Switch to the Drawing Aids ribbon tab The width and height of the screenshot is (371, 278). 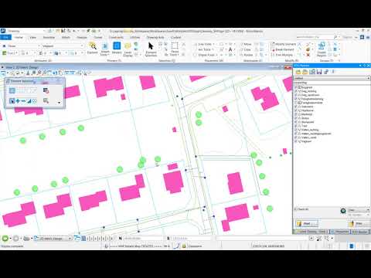tap(155, 37)
